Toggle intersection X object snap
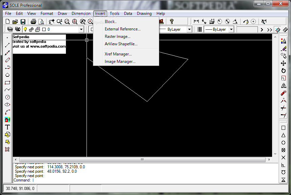 283,157
